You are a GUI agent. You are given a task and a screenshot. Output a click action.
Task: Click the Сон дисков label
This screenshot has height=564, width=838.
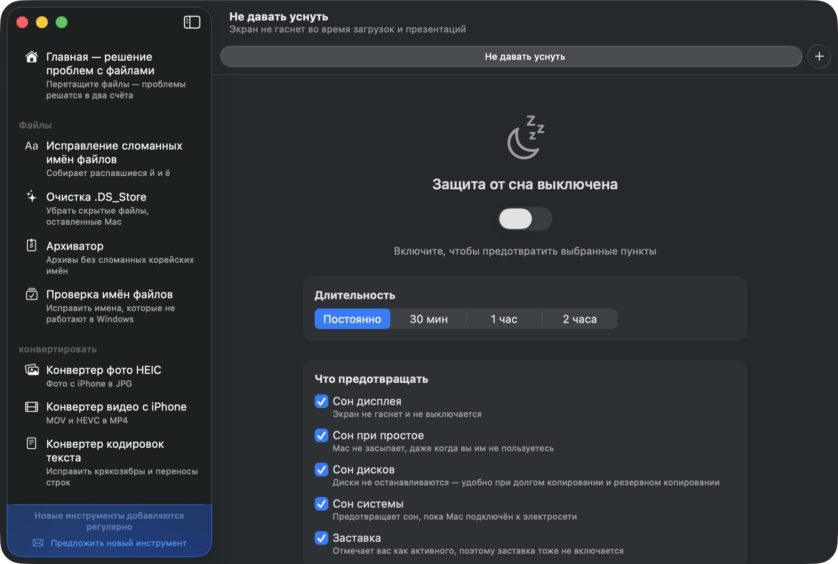point(363,470)
